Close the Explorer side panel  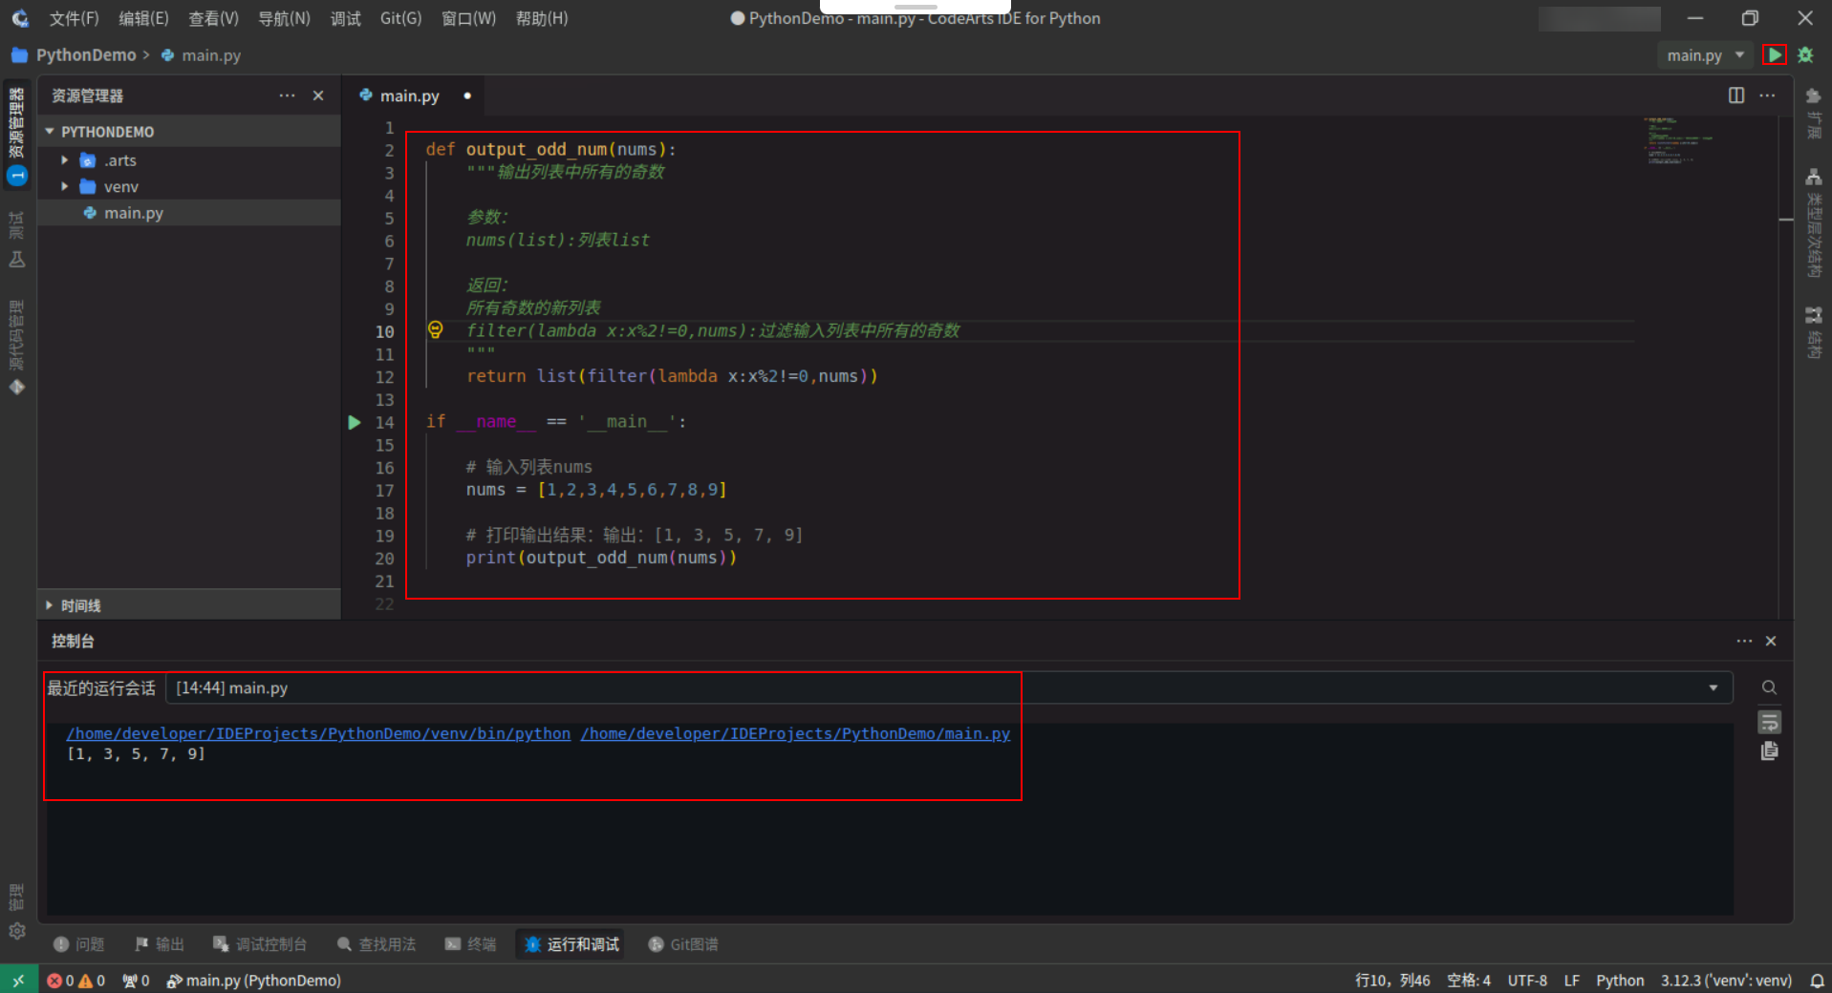click(318, 95)
